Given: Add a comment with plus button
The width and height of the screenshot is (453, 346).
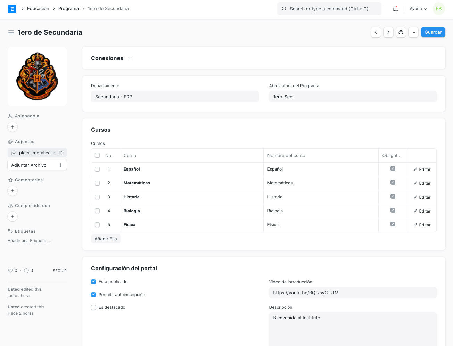Looking at the screenshot, I should click(x=13, y=191).
